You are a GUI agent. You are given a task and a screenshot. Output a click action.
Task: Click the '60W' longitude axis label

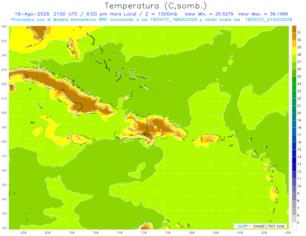pos(288,233)
